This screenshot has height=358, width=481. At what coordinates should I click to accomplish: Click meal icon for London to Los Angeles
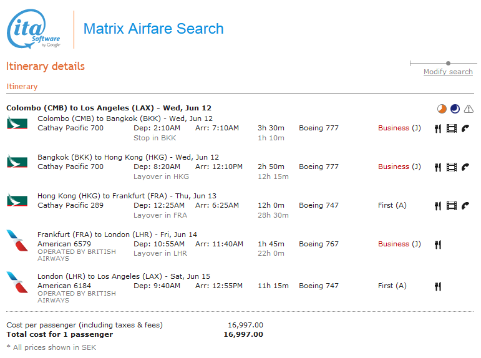pos(438,286)
